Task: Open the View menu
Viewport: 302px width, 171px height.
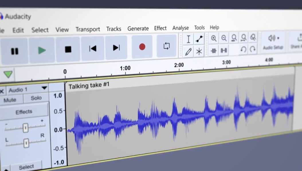Action: [x=62, y=30]
